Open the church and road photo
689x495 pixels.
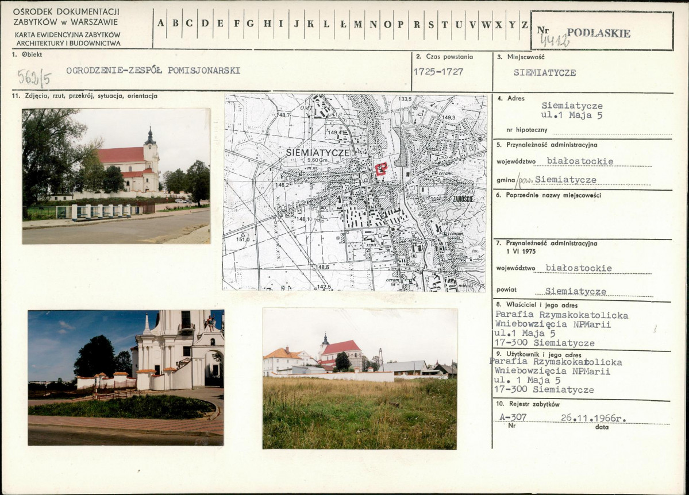point(117,176)
